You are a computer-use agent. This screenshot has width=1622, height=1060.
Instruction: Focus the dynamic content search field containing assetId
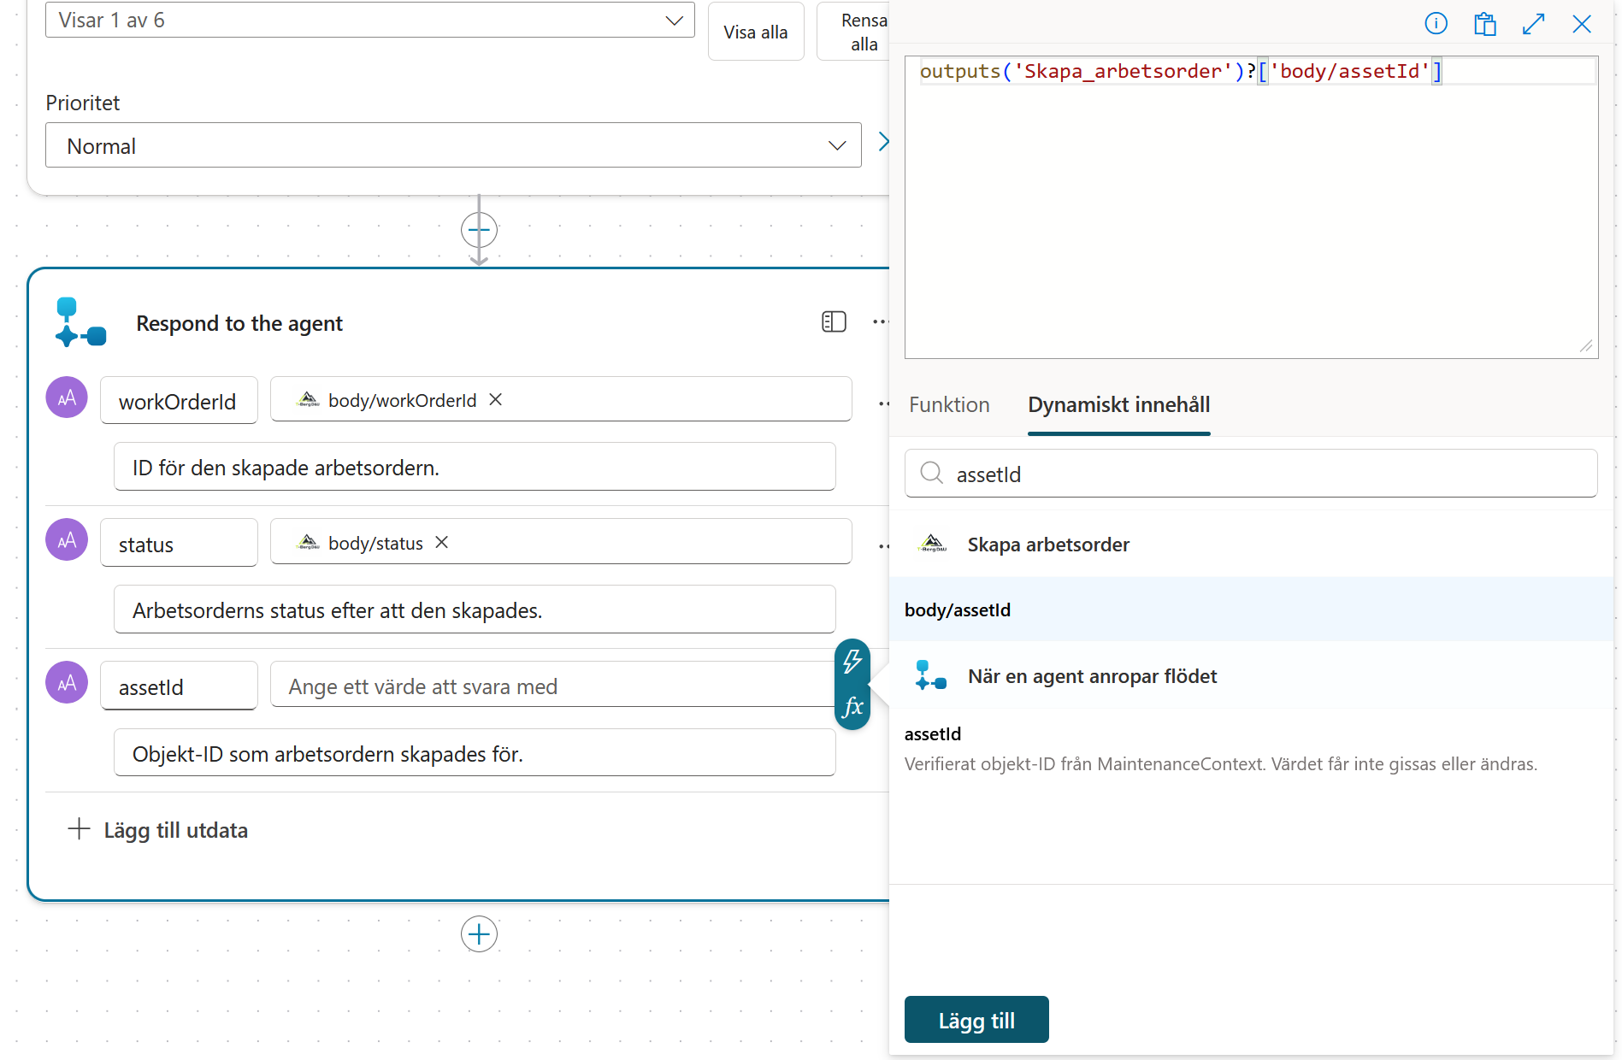(x=1251, y=474)
